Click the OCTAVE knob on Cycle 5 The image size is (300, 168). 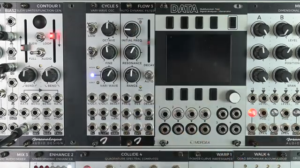[x=108, y=29]
